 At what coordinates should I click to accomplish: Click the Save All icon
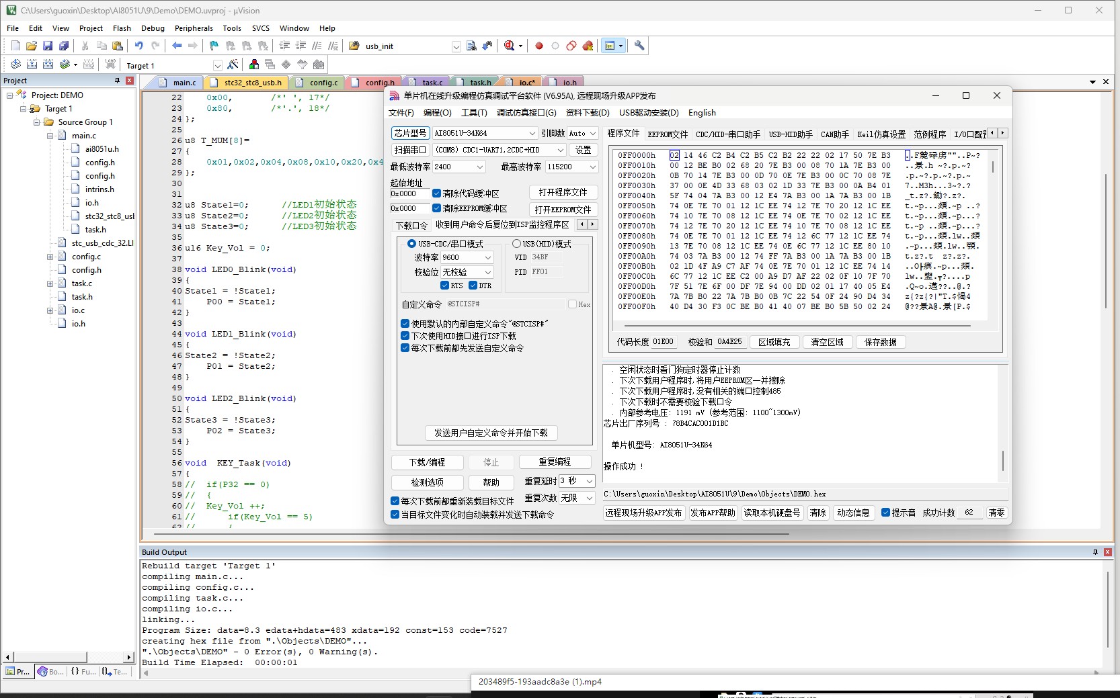tap(64, 46)
